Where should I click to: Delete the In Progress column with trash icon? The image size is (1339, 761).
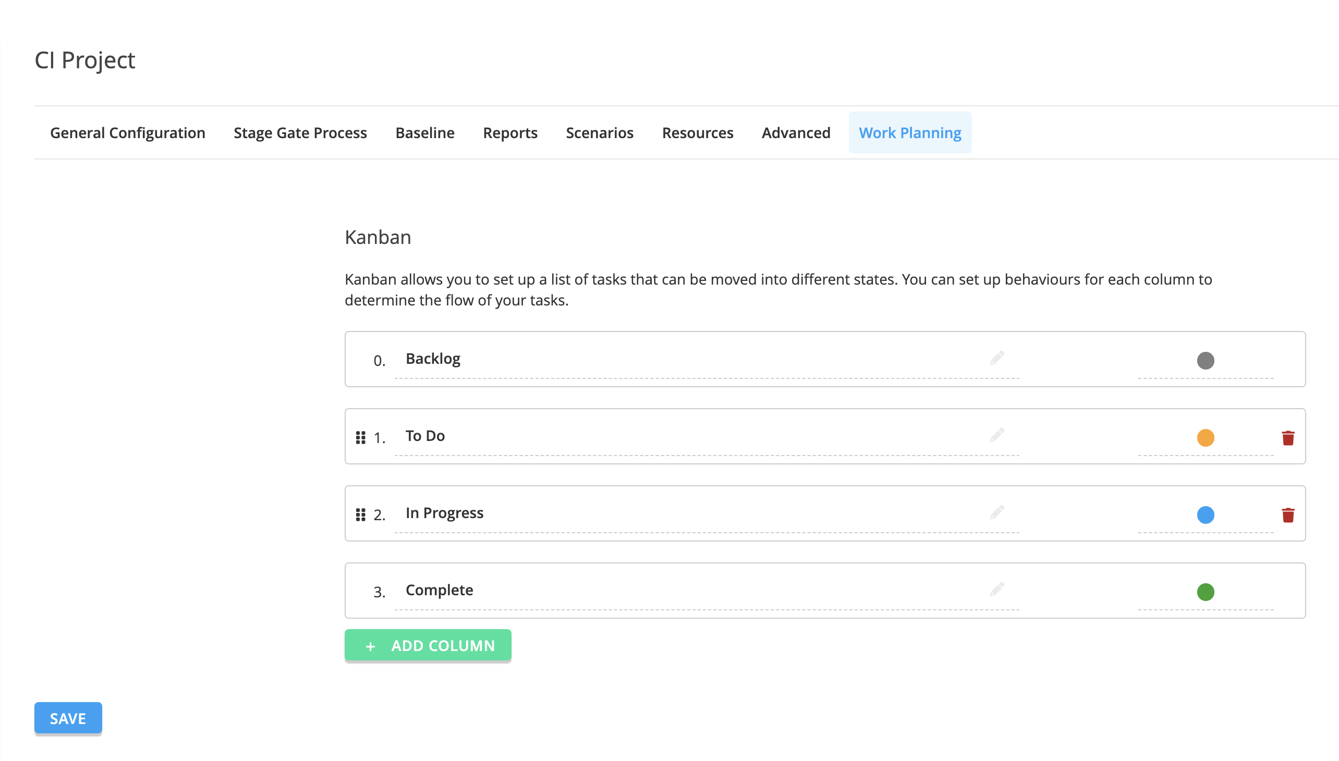(1288, 515)
